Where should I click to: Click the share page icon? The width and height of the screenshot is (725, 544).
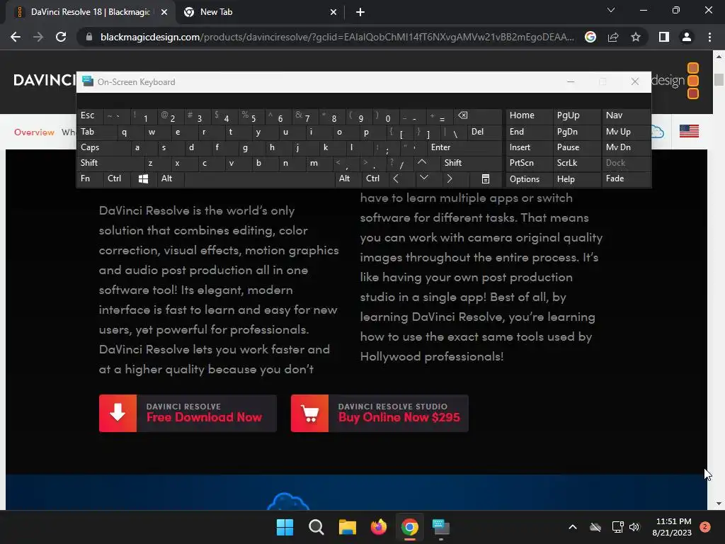[613, 37]
